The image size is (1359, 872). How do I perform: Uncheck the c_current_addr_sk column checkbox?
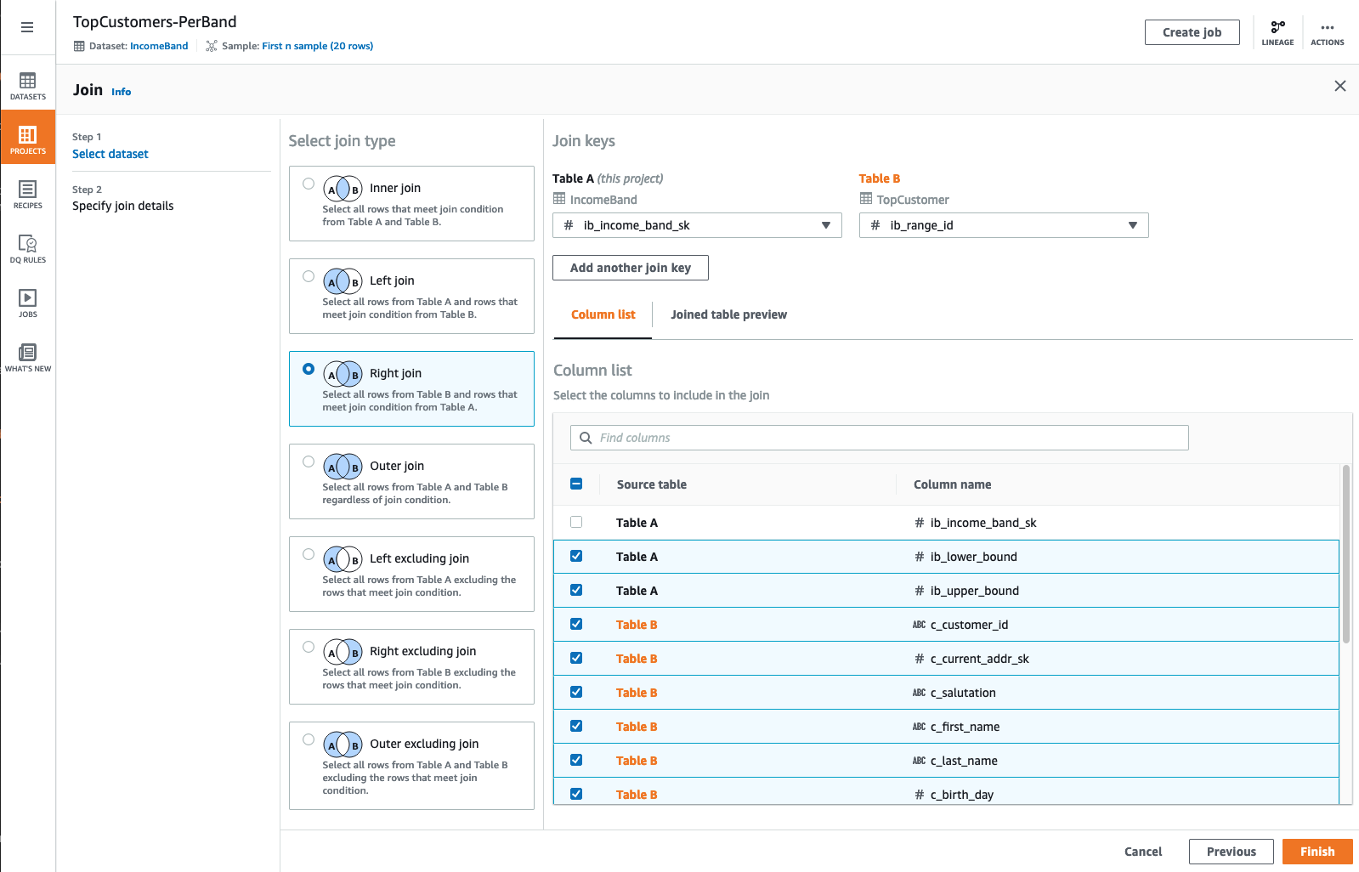(x=576, y=658)
